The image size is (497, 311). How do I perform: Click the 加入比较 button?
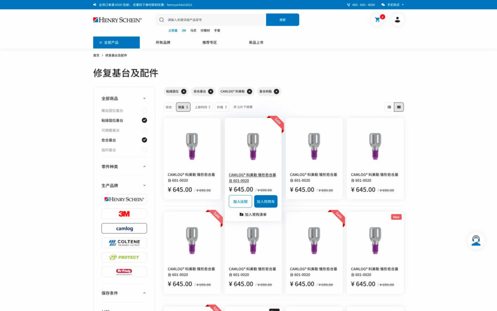pos(240,202)
